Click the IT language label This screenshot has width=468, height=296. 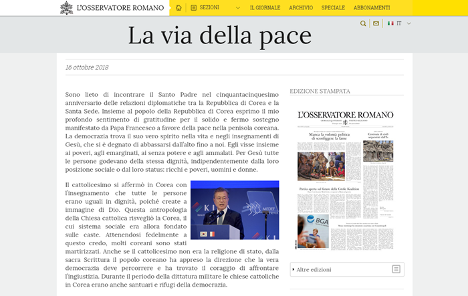[x=399, y=23]
